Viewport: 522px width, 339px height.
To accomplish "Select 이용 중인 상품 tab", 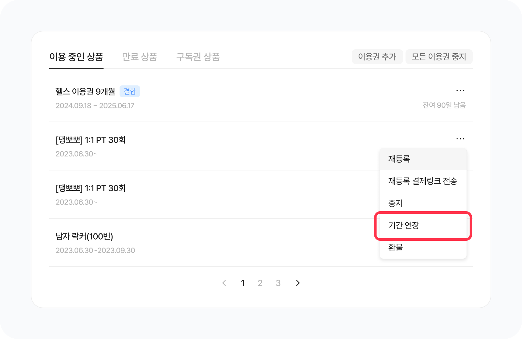I will tap(76, 57).
